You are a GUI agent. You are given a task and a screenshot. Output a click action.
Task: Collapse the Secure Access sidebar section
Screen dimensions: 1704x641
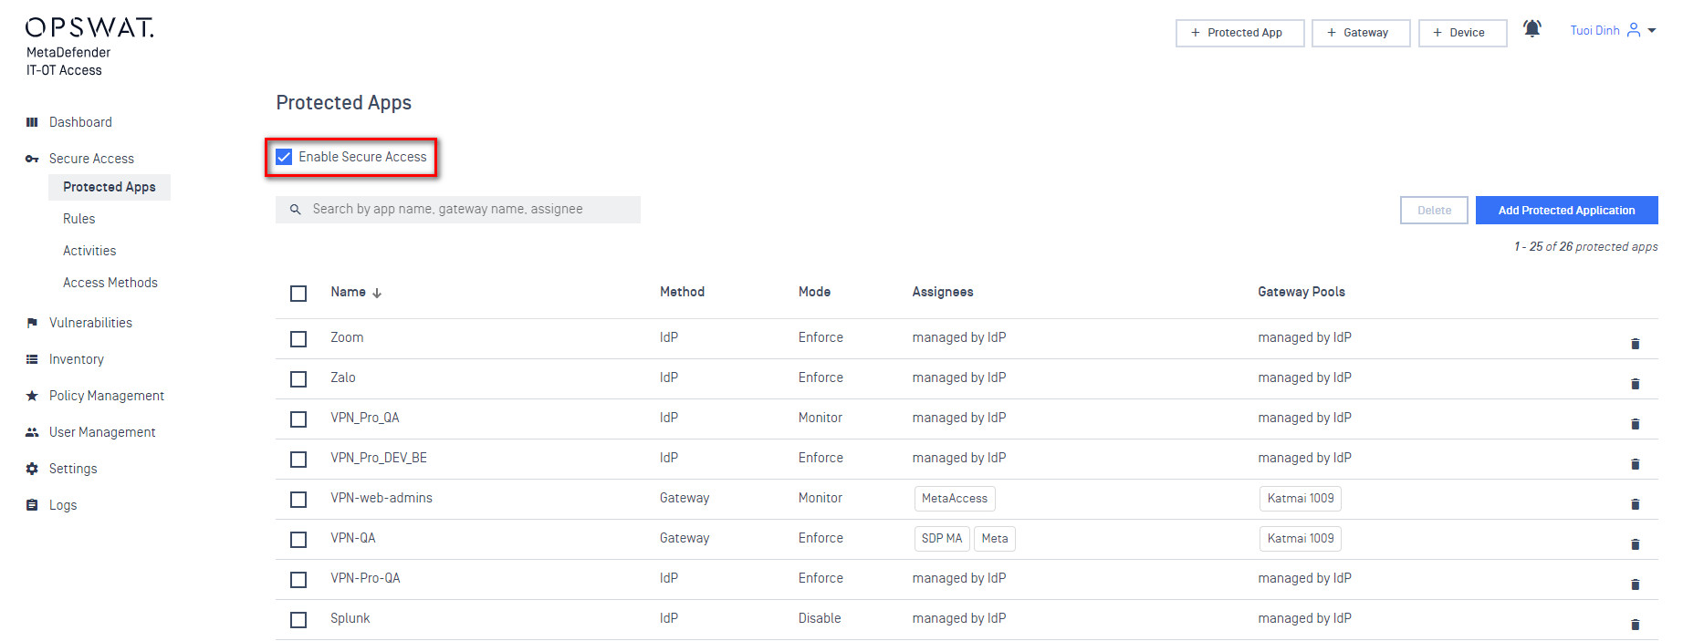[x=90, y=159]
